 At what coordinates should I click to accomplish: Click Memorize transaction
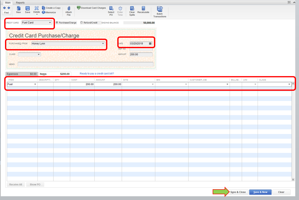[49, 12]
